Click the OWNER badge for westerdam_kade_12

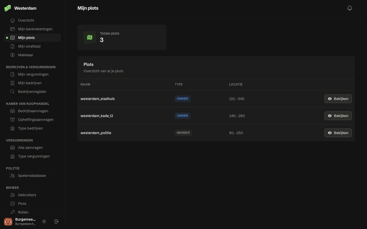coord(182,116)
